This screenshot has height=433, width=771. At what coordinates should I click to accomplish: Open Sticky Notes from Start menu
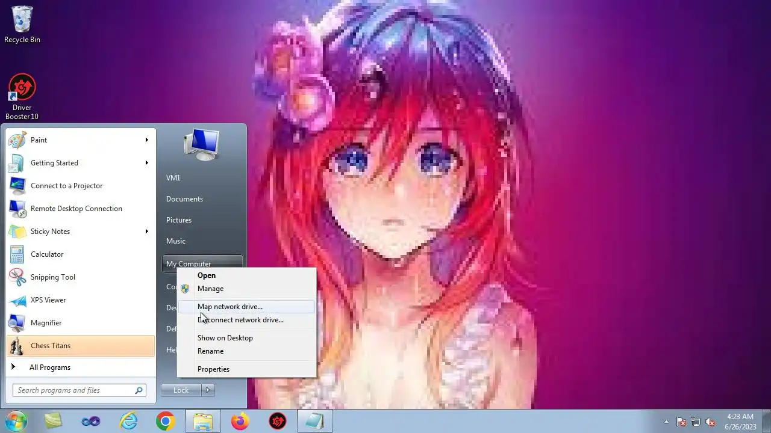coord(80,232)
